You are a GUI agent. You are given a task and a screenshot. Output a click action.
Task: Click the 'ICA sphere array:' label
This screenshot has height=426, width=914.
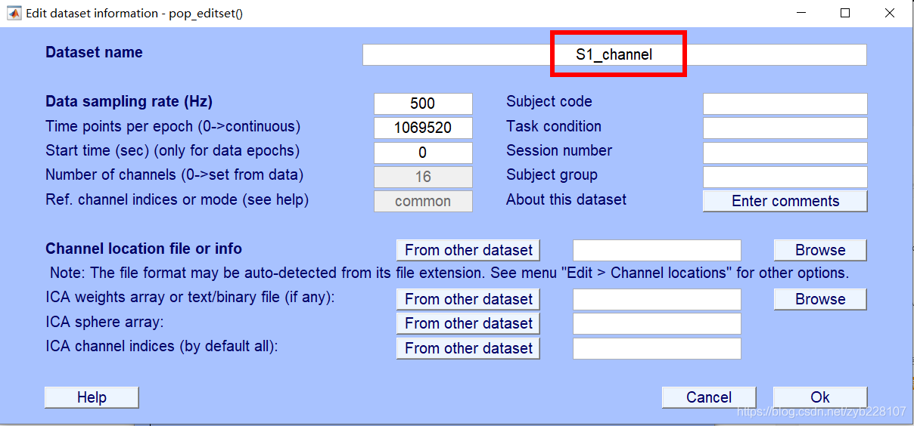104,322
